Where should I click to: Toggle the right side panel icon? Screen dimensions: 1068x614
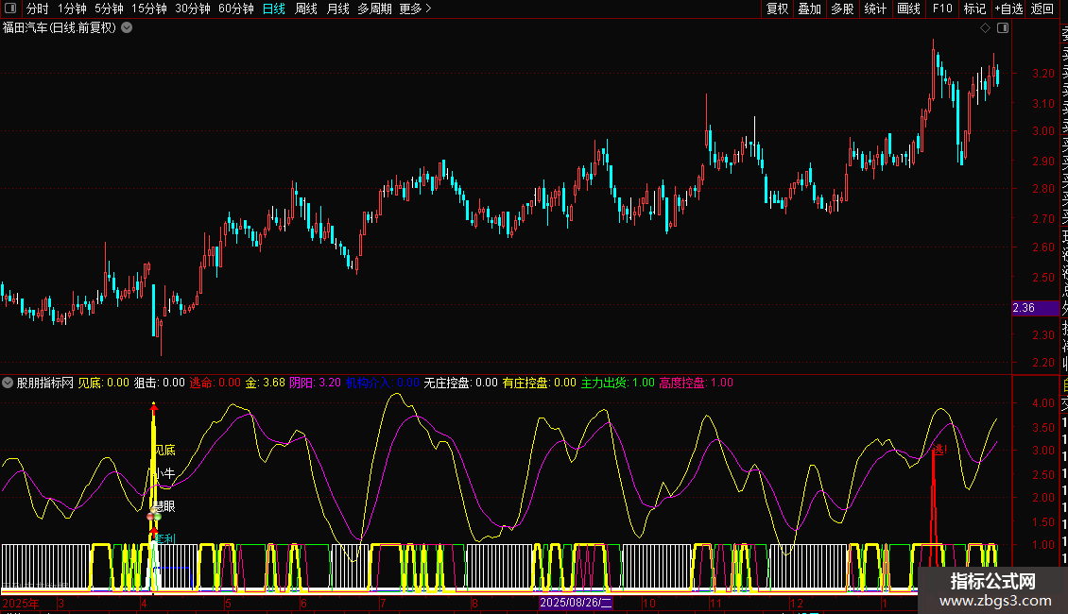[1002, 28]
